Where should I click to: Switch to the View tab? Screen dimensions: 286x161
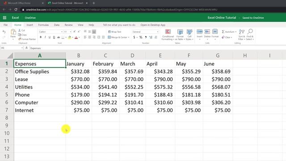pyautogui.click(x=80, y=25)
